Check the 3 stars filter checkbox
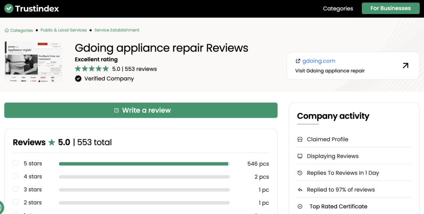The height and width of the screenshot is (214, 424). coord(16,189)
